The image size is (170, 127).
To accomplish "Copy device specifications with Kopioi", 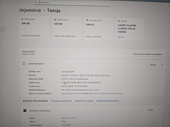I will (x=153, y=65).
